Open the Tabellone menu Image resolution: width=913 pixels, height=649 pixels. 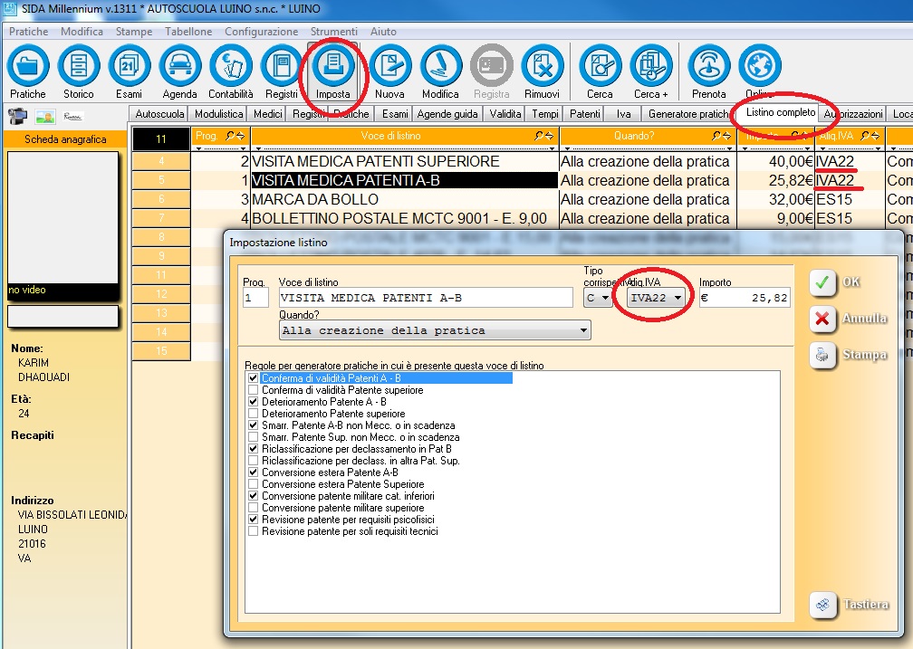pyautogui.click(x=188, y=32)
